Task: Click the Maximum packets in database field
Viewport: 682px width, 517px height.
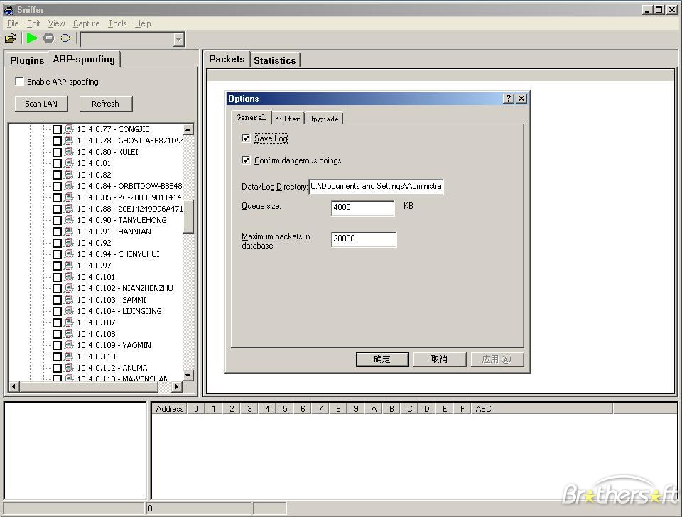Action: pos(364,239)
